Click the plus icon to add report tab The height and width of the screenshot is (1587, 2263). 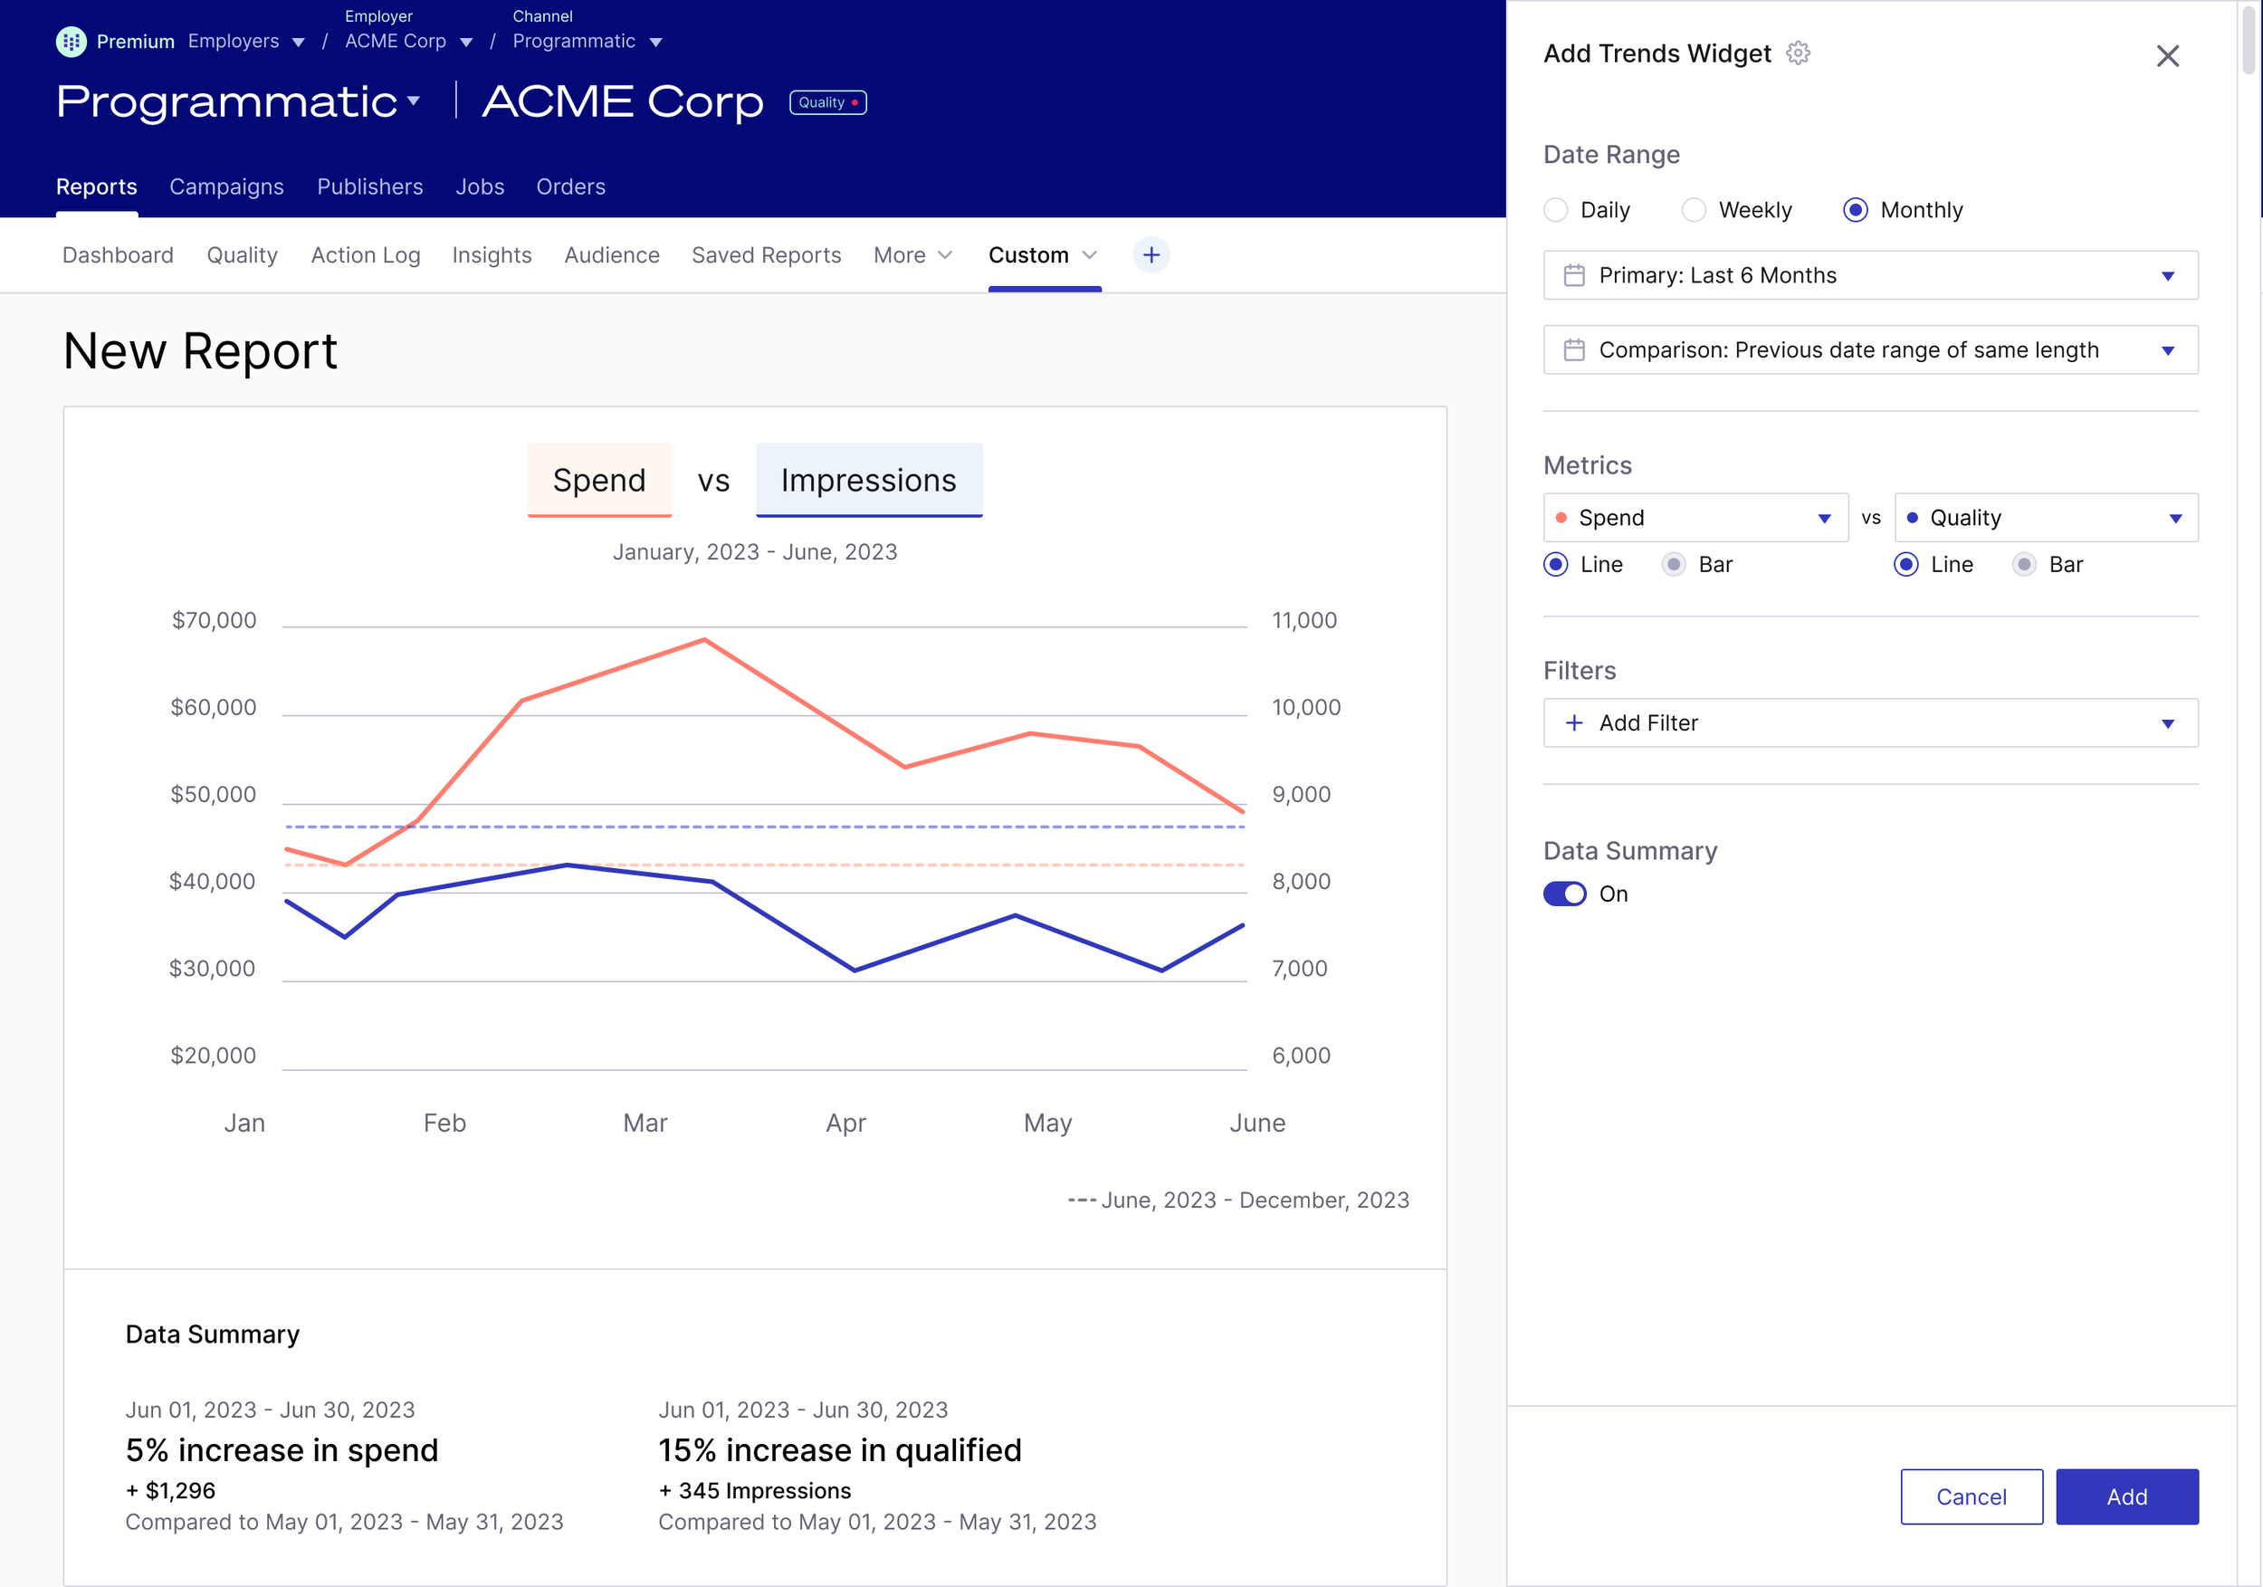tap(1151, 255)
